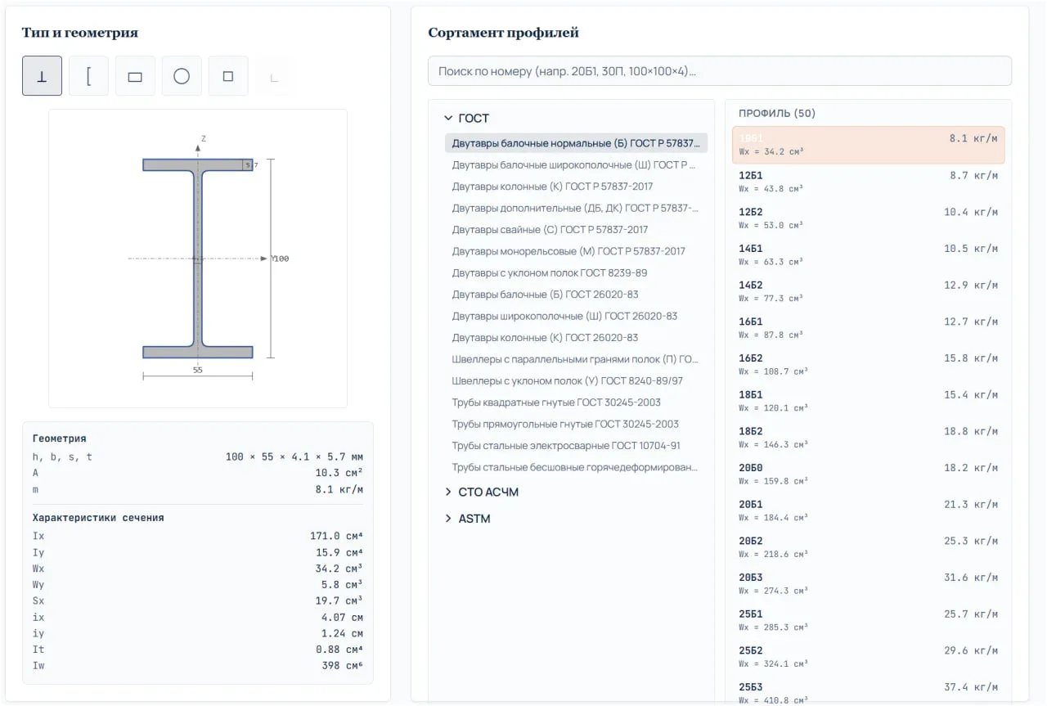This screenshot has height=706, width=1047.
Task: Expand the СТО АСЧМ catalog group
Action: pos(481,492)
